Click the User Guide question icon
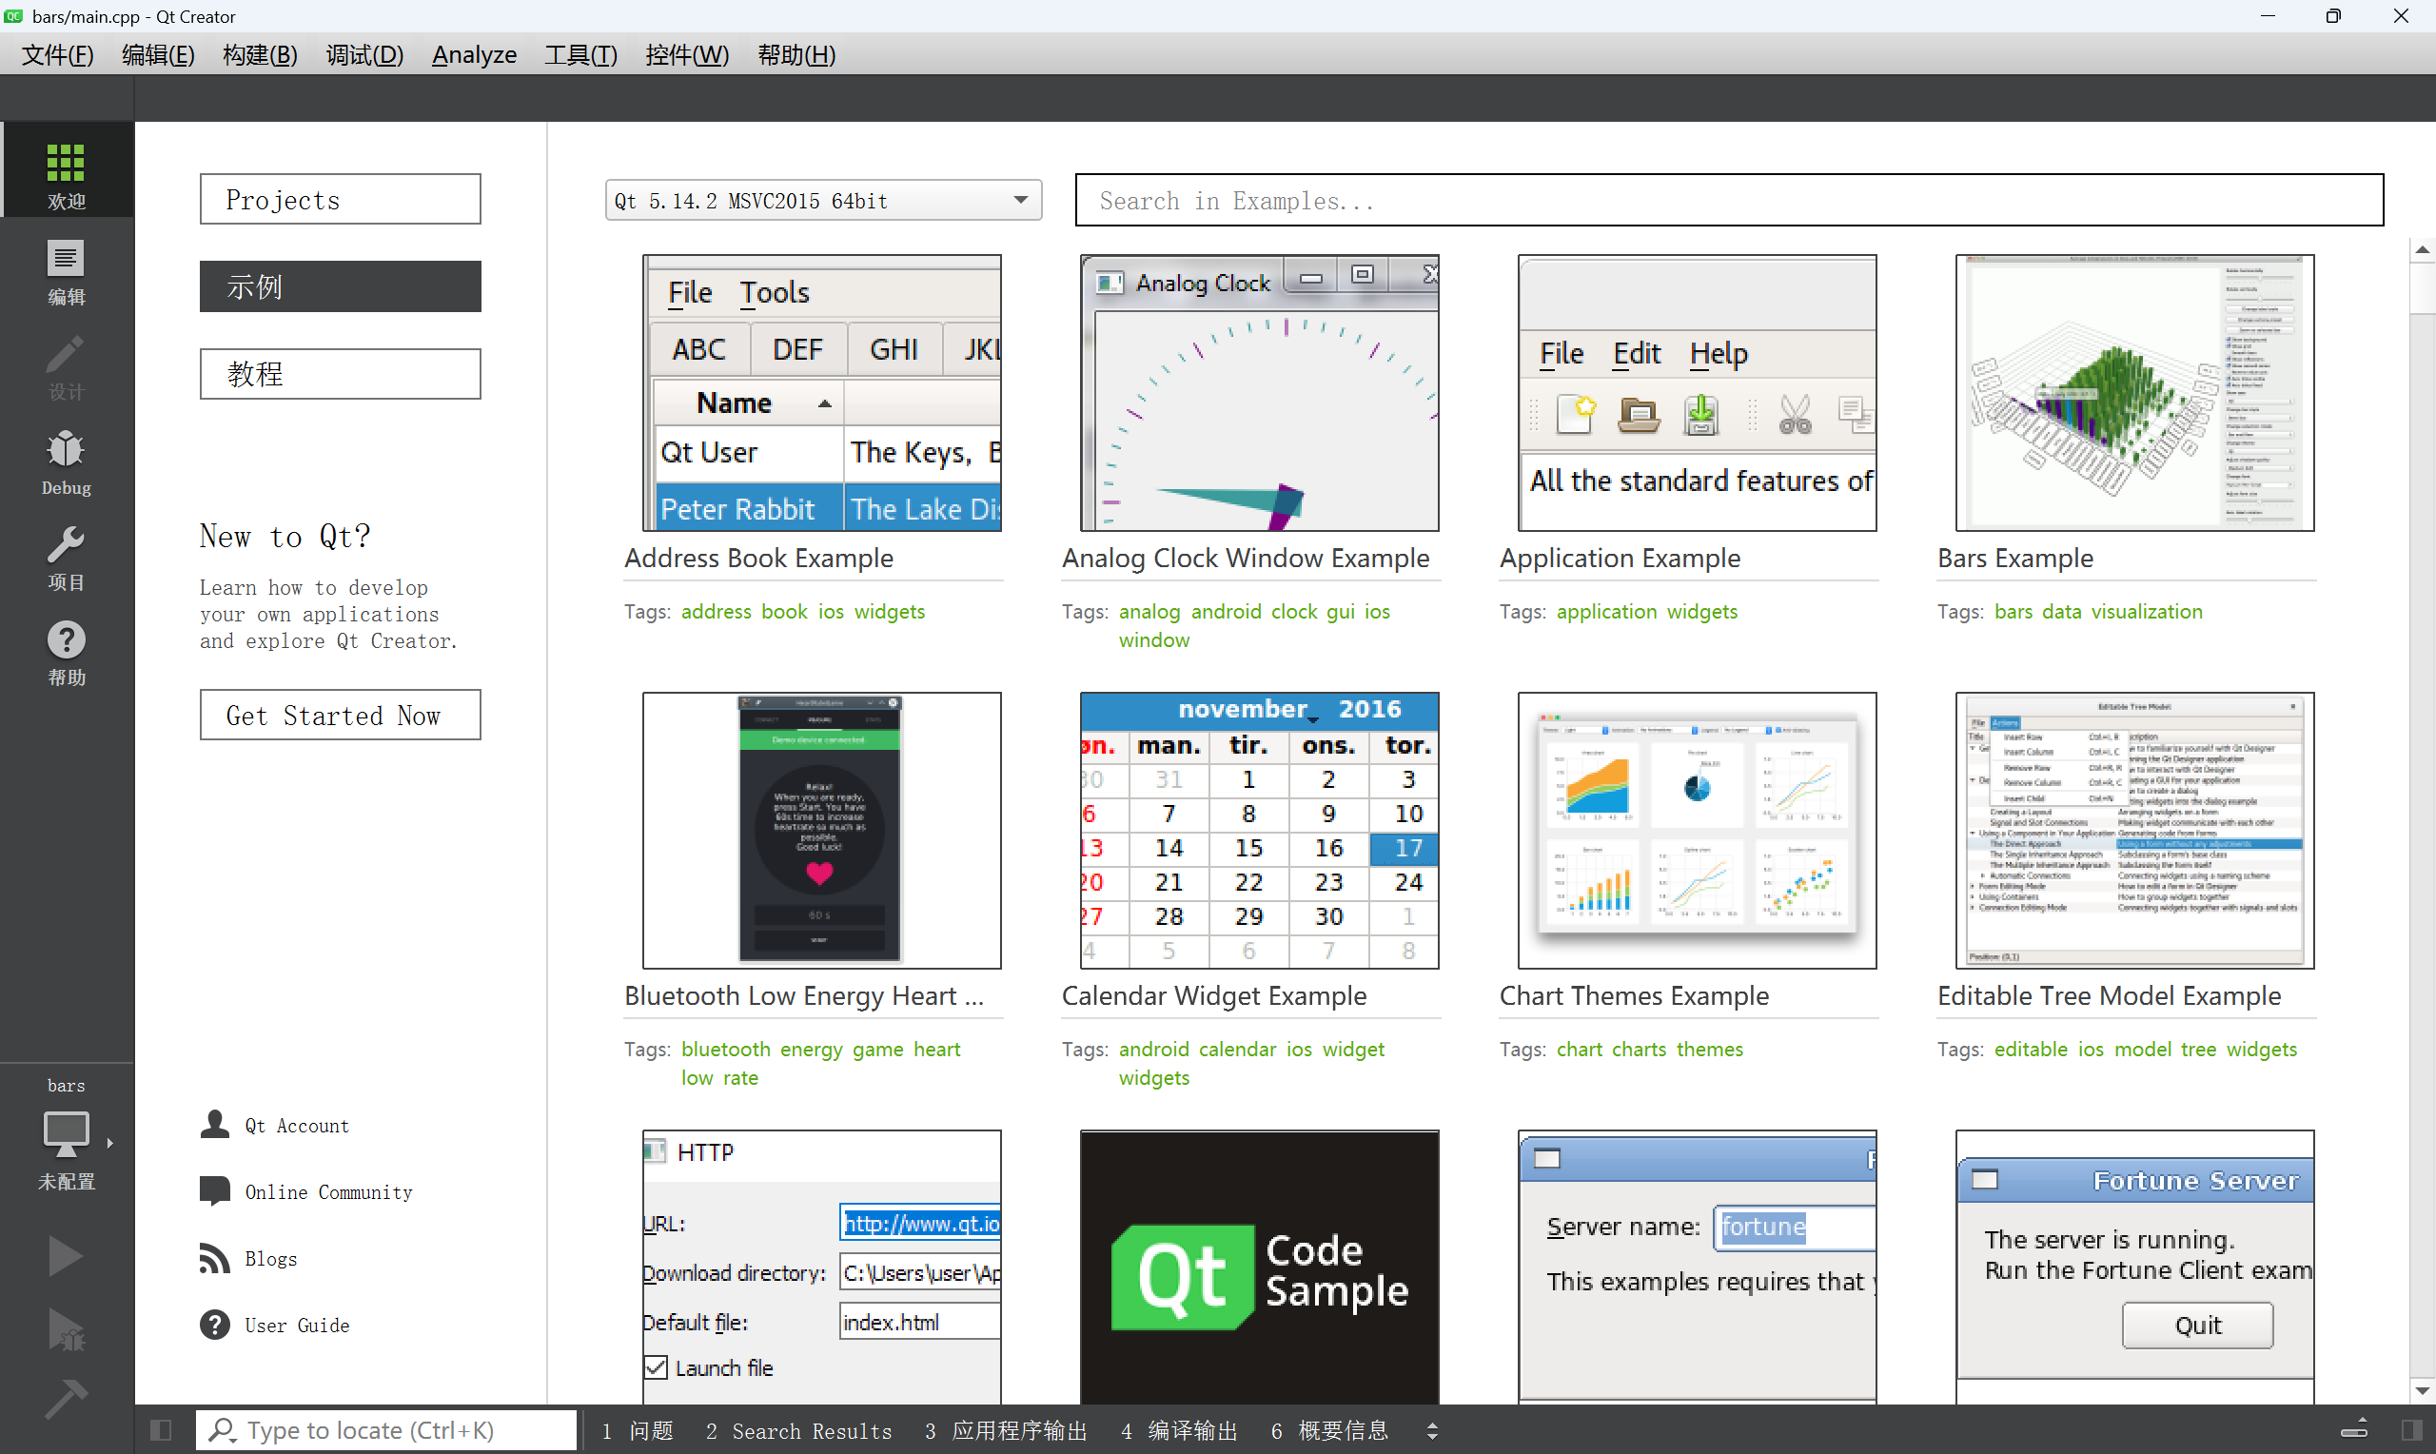 (x=214, y=1325)
